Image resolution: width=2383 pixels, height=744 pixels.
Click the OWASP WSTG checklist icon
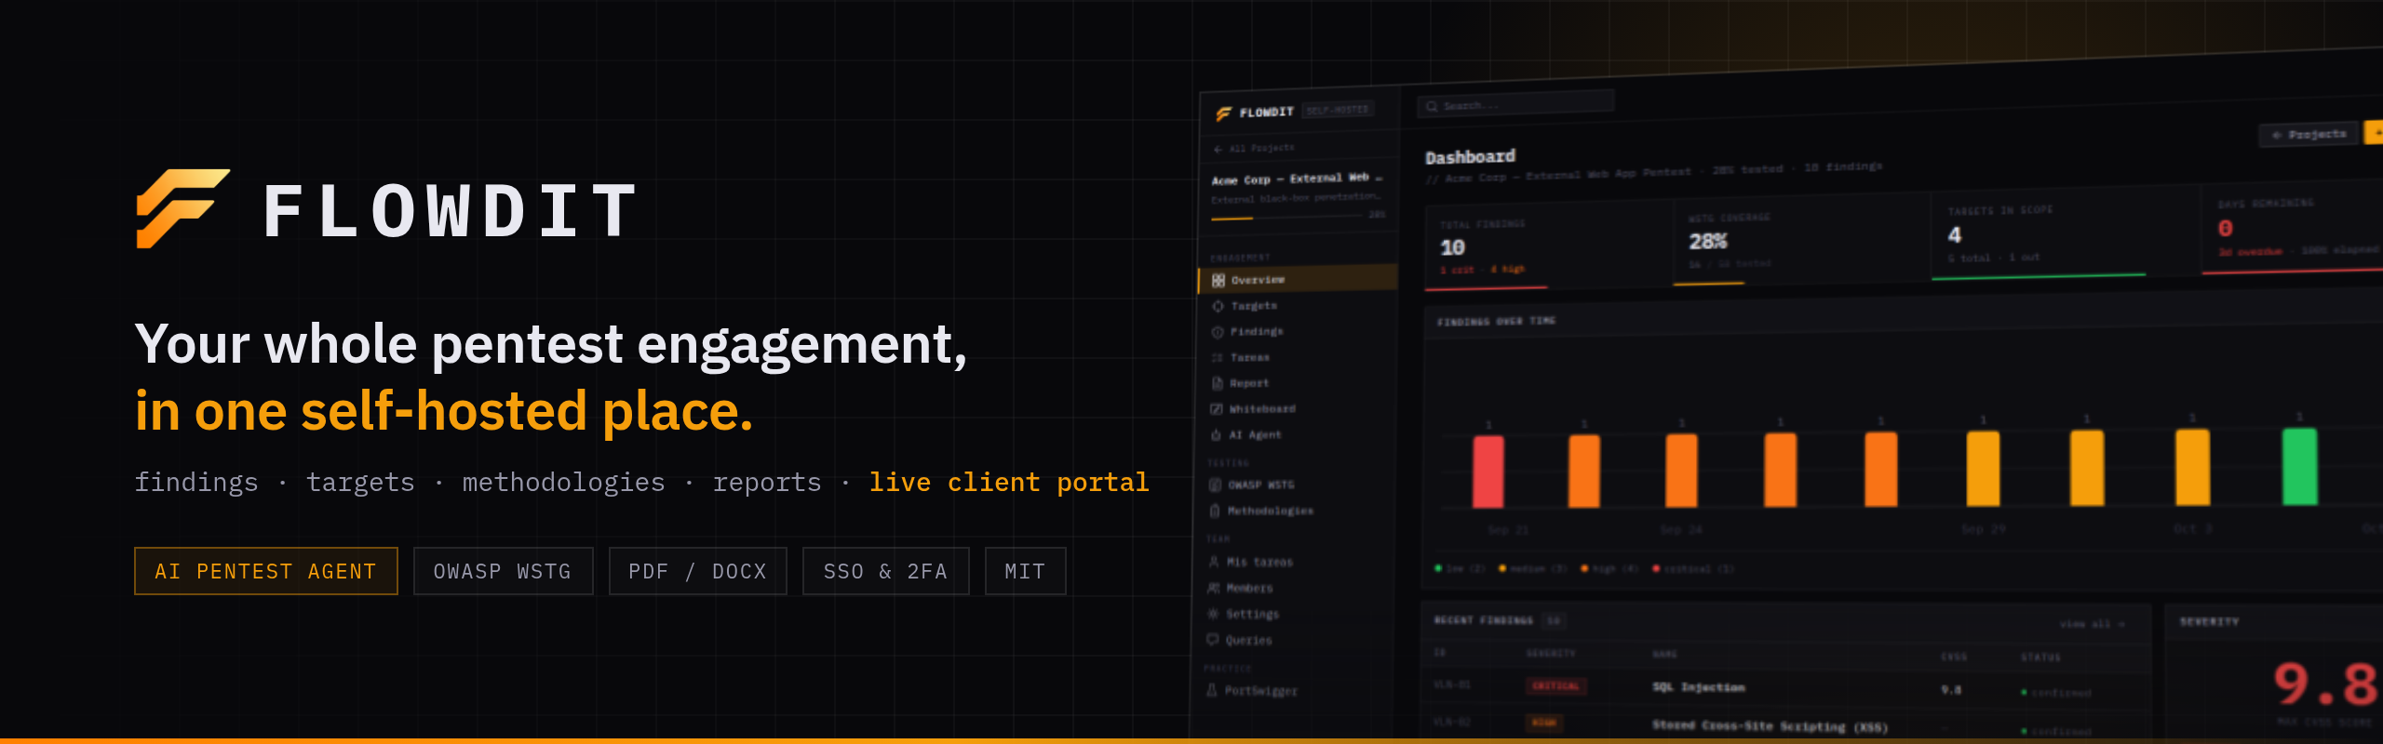click(1215, 485)
